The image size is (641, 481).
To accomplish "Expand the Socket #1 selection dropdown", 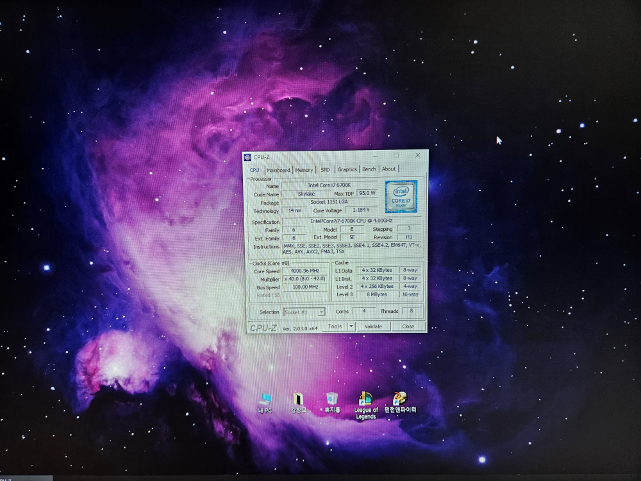I will pos(321,312).
